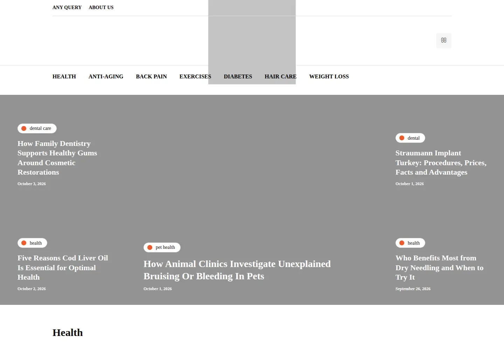The height and width of the screenshot is (350, 504).
Task: Open the ANTI-AGING menu item
Action: tap(106, 77)
